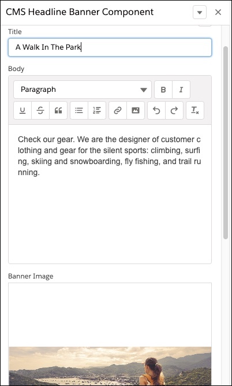Click inside the Body text area
The width and height of the screenshot is (232, 386).
coord(110,194)
